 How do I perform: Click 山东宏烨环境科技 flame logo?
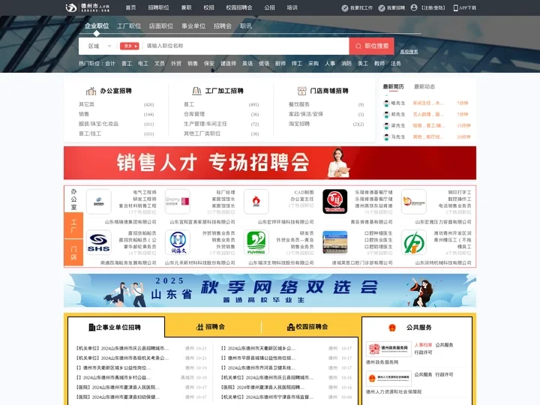pyautogui.click(x=256, y=202)
